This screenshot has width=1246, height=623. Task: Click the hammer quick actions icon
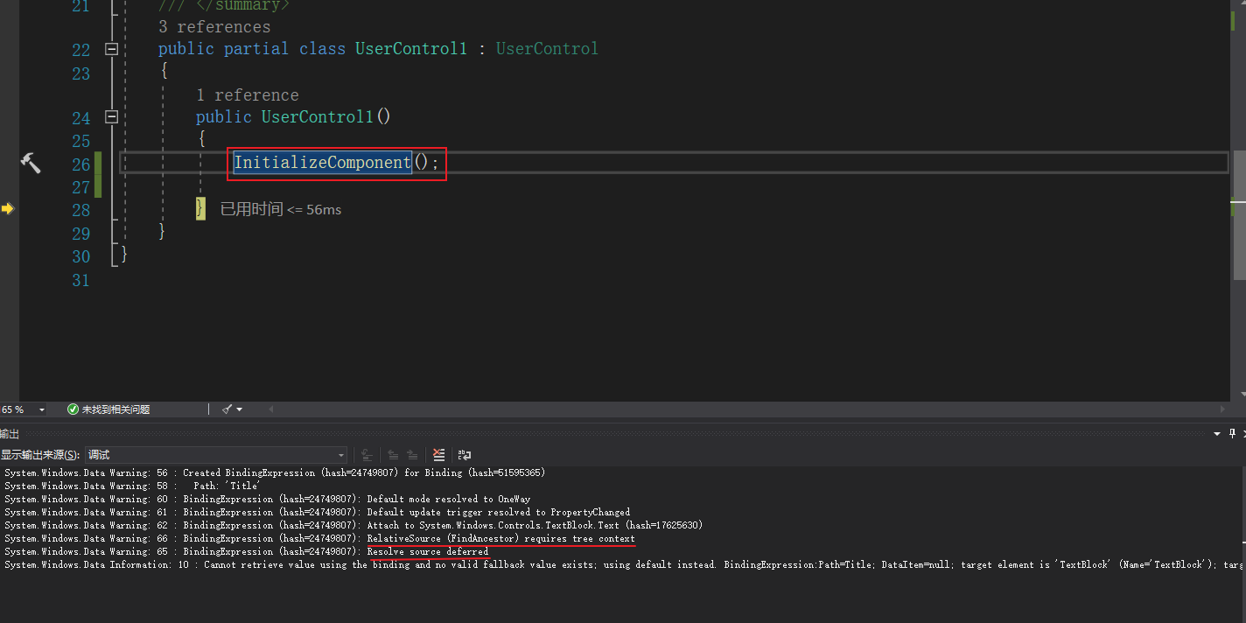31,163
